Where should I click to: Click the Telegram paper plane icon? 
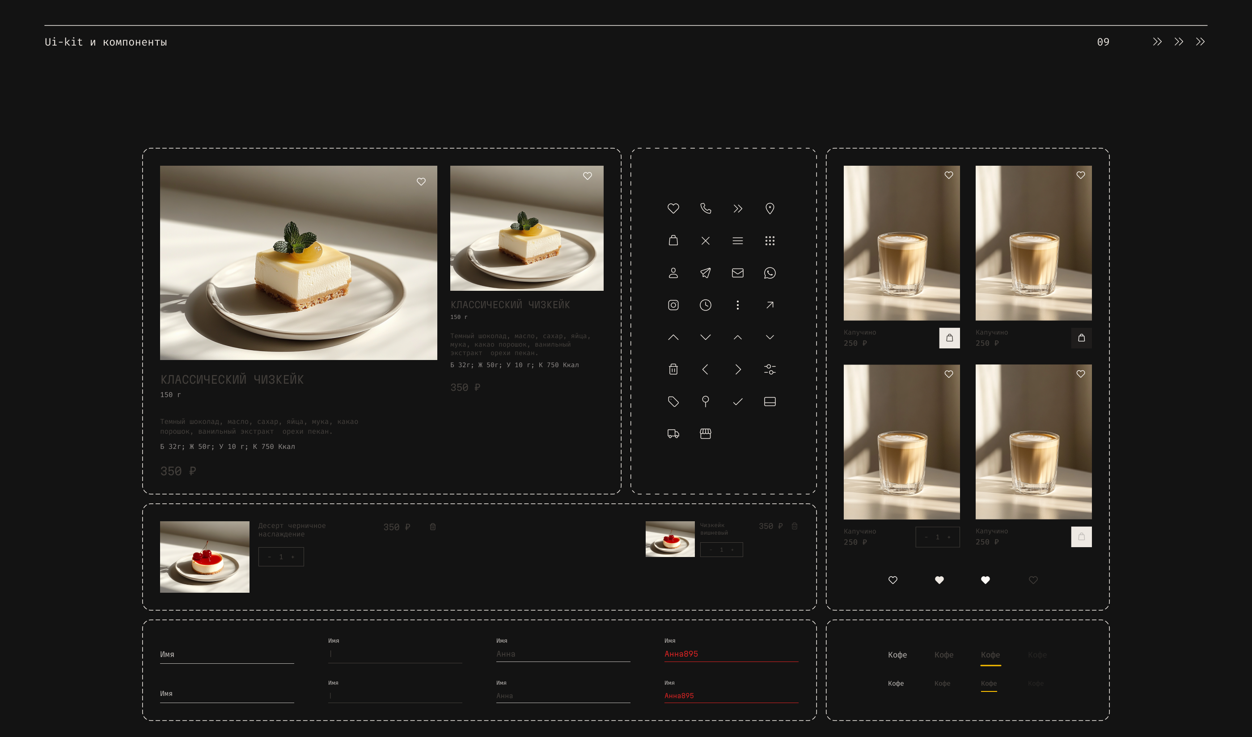[x=705, y=272]
